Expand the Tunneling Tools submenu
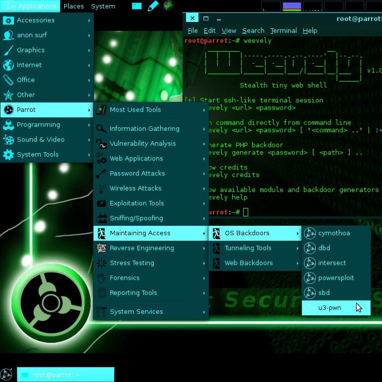Screen dimensions: 382x382 (x=248, y=248)
